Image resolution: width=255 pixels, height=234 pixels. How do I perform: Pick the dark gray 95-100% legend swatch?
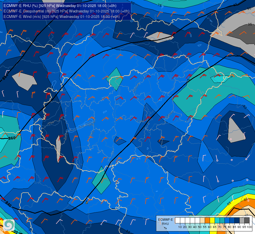point(247,220)
